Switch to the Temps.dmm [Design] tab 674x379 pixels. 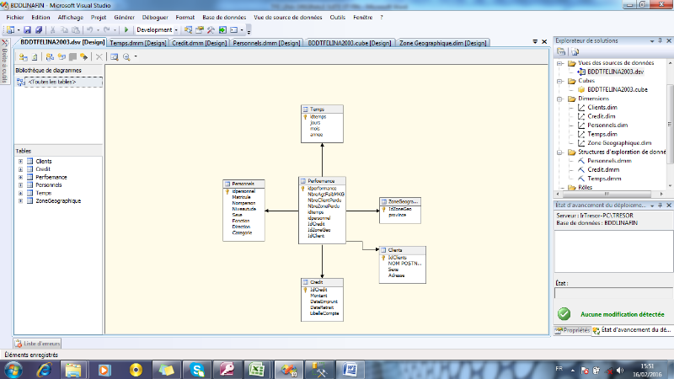137,43
